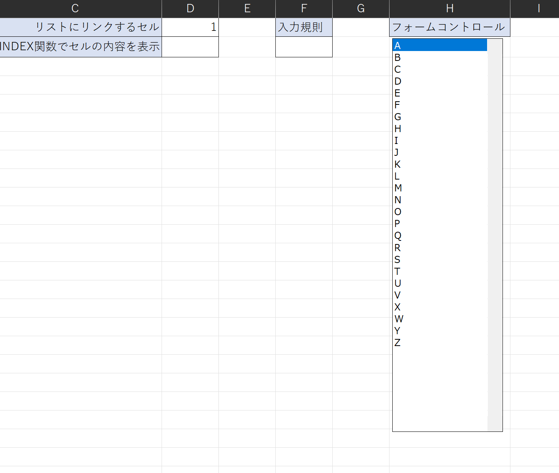The height and width of the screenshot is (473, 559).
Task: Select empty cell beside INDEX関数 label
Action: pos(190,47)
